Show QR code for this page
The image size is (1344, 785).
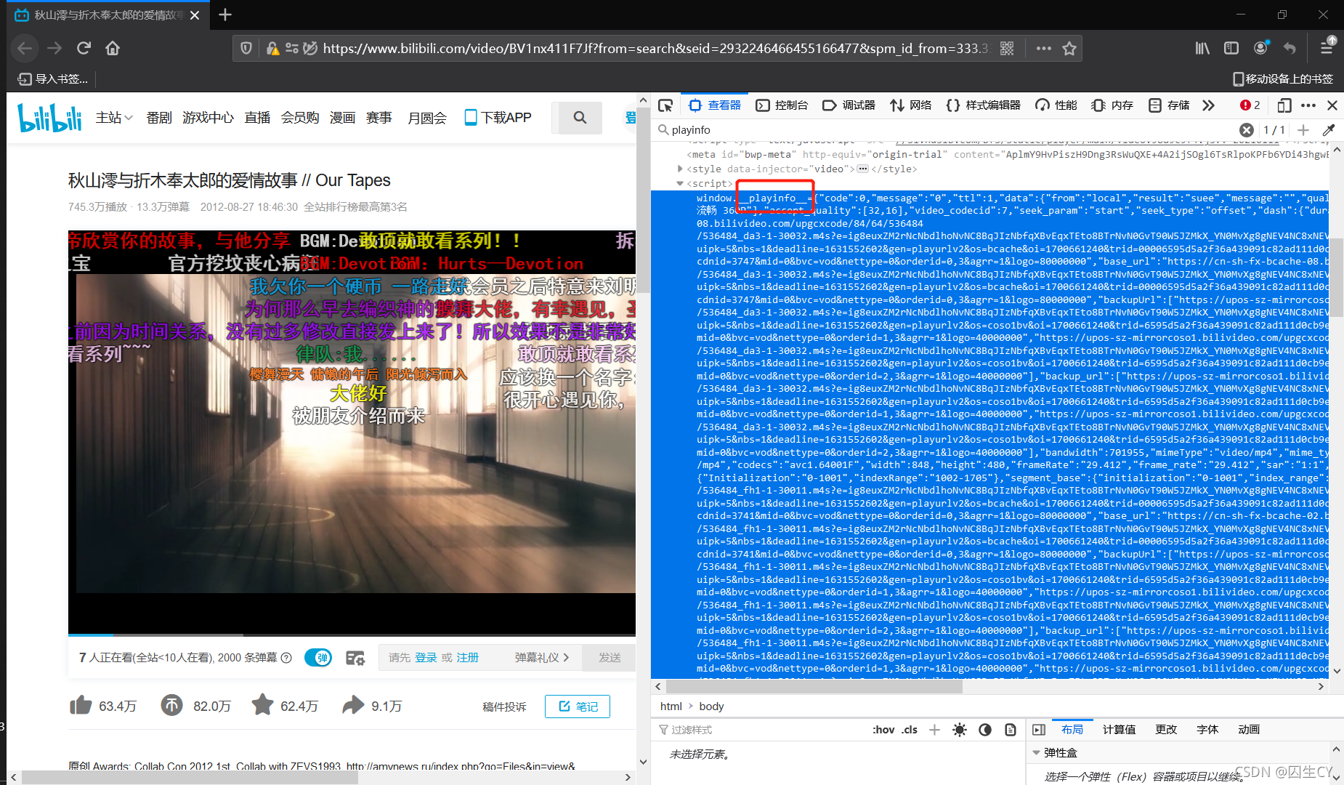tap(1007, 49)
